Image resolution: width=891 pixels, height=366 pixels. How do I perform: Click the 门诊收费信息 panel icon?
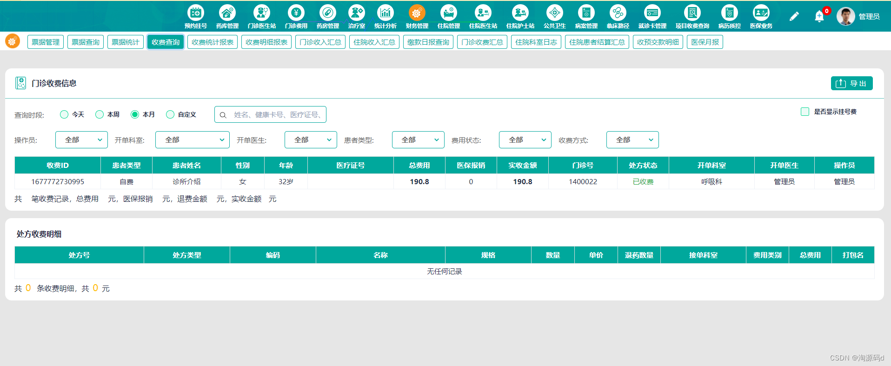coord(20,83)
